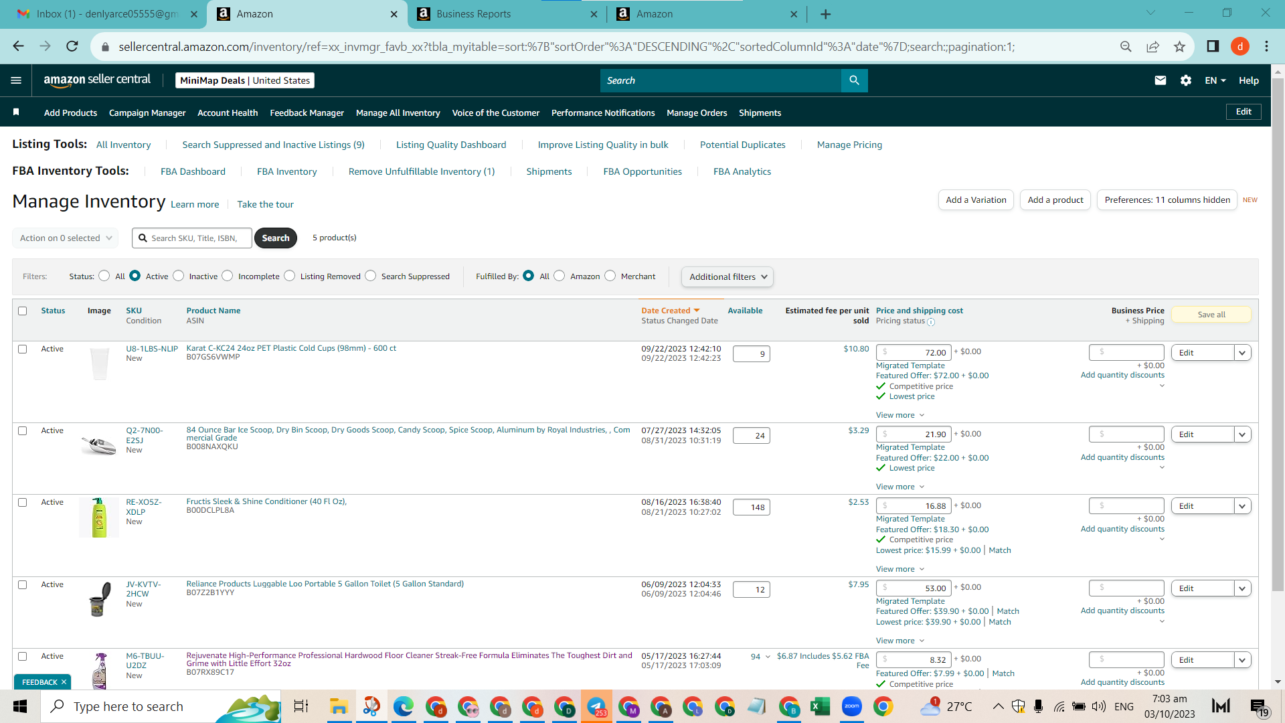The image size is (1285, 723).
Task: Click the Amazon Seller Central logo
Action: [x=97, y=80]
